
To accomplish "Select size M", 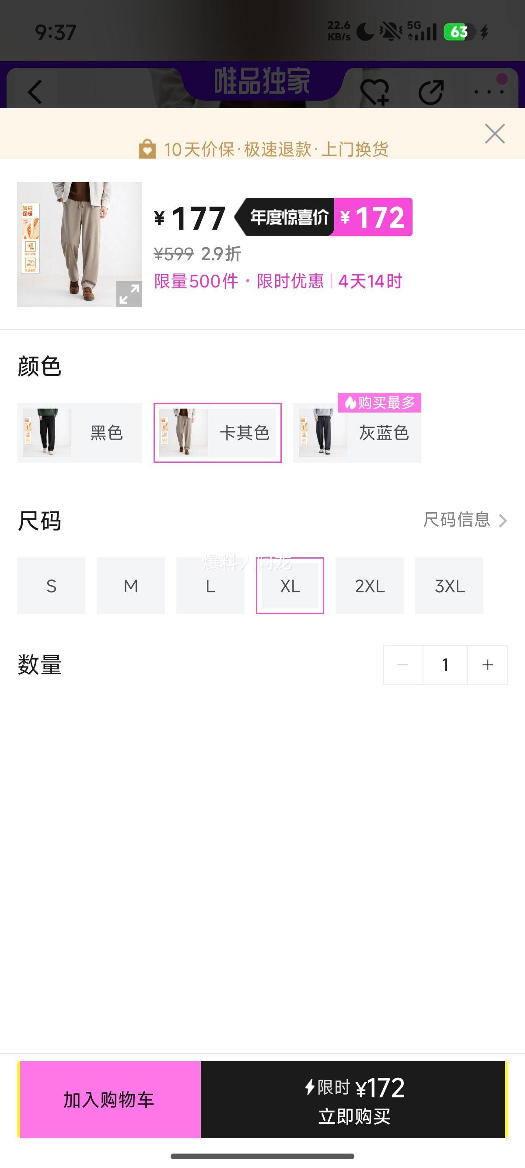I will pyautogui.click(x=130, y=586).
